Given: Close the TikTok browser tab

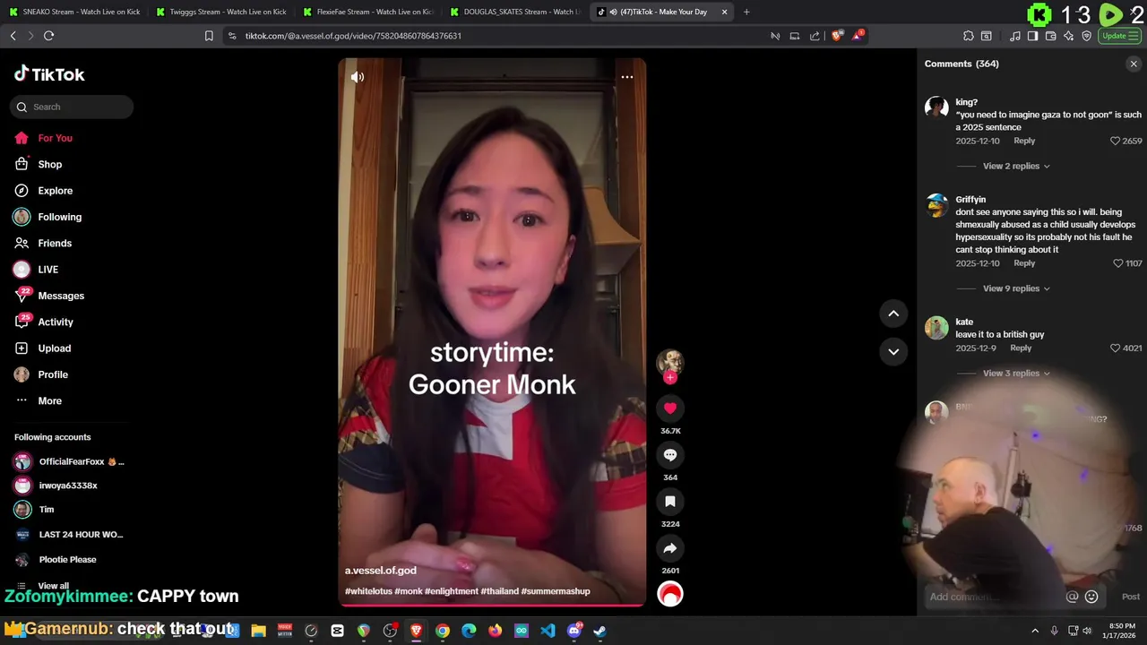Looking at the screenshot, I should [724, 12].
